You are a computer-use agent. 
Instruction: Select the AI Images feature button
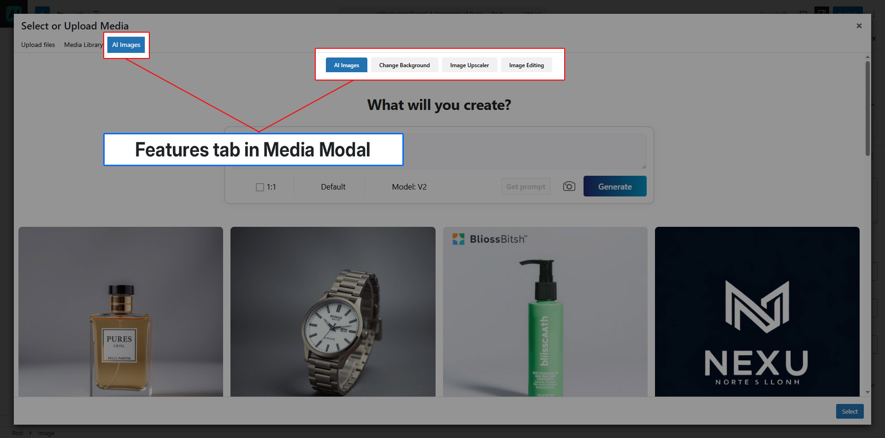(347, 65)
